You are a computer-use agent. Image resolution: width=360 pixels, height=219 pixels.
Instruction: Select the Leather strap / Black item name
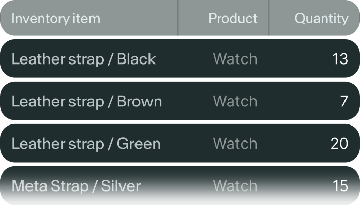point(83,59)
